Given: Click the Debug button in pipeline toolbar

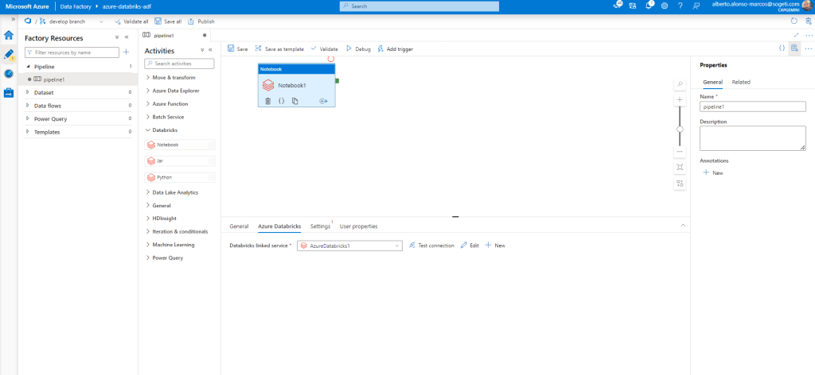Looking at the screenshot, I should point(357,48).
